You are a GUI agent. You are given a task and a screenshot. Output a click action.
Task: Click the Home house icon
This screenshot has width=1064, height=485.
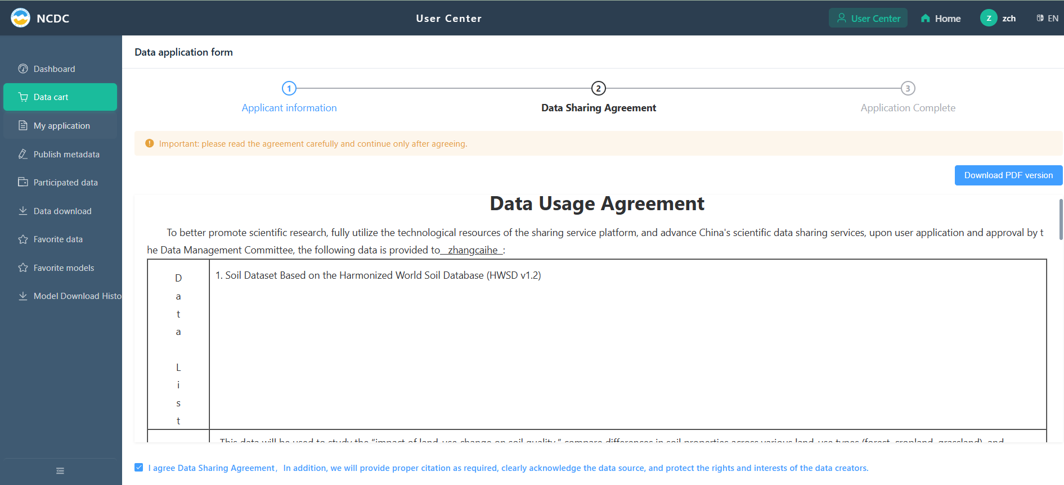coord(926,18)
